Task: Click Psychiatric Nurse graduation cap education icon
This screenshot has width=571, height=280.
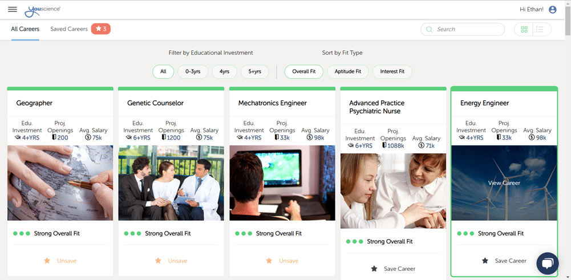Action: [x=351, y=145]
